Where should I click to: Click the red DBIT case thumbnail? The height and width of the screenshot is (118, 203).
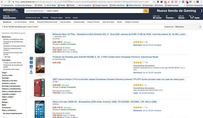point(39,88)
